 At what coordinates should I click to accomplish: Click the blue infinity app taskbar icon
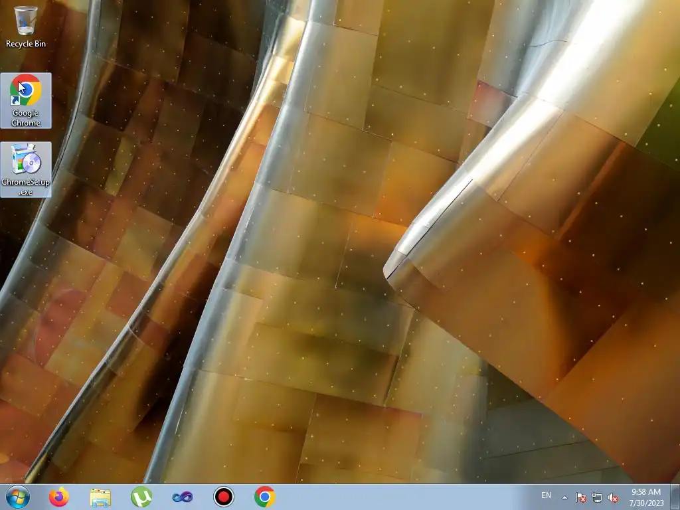pos(183,497)
